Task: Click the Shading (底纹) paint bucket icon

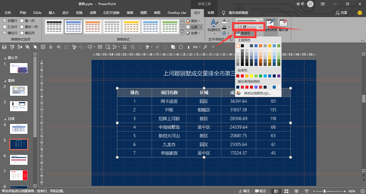Action: pos(188,21)
